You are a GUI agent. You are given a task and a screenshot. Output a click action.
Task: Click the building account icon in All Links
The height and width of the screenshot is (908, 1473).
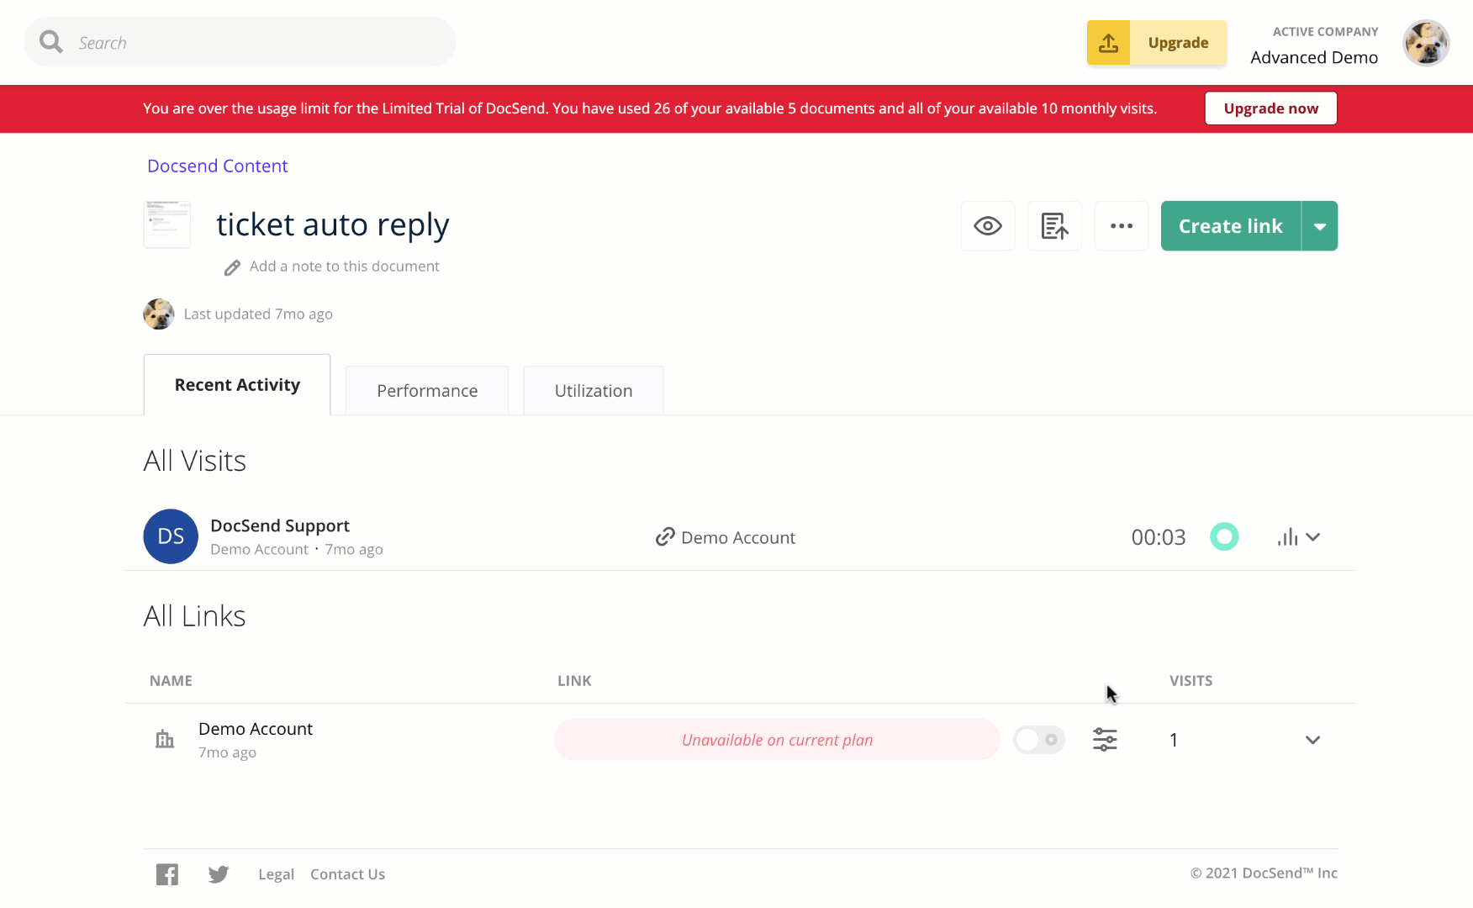(165, 740)
